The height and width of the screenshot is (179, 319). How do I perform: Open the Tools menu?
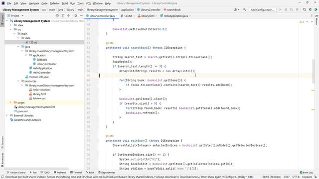tap(80, 3)
